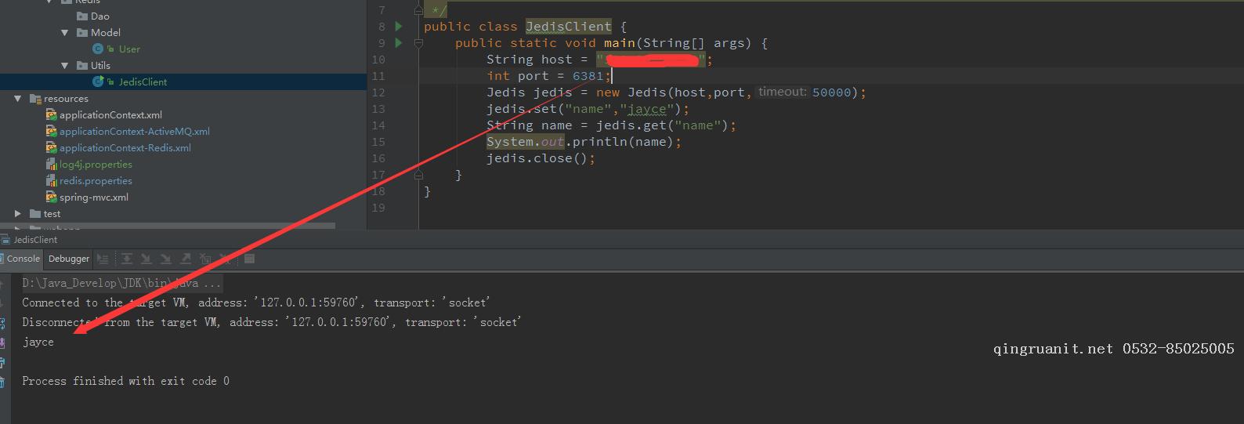
Task: Click the 'timeout:' inlay hint
Action: click(x=782, y=92)
